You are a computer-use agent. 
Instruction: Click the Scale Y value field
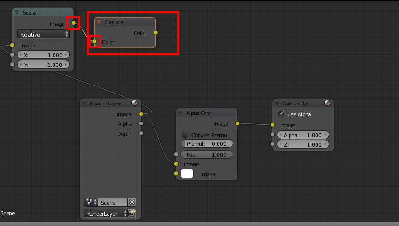[43, 65]
